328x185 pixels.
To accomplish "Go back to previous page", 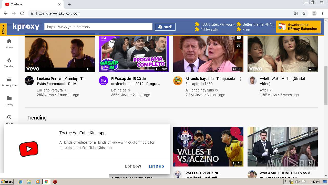I will coord(6,13).
